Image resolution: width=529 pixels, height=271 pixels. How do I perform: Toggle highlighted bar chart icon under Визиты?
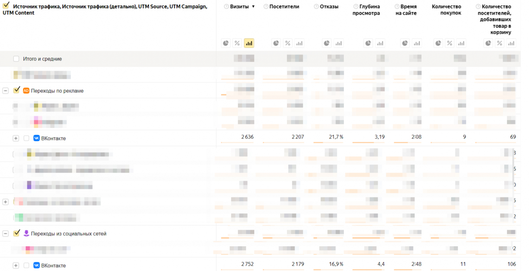[x=249, y=43]
